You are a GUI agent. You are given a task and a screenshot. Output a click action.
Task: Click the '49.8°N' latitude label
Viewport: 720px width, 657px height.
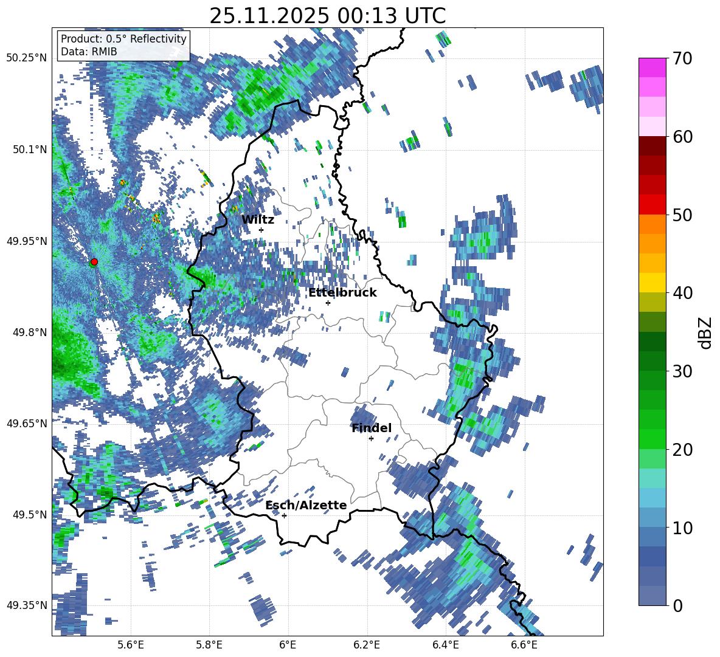pos(29,332)
